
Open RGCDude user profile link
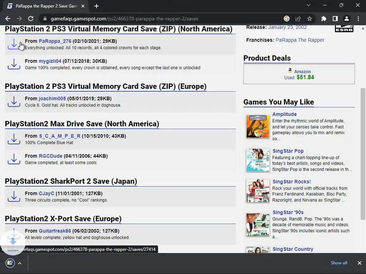(x=50, y=156)
